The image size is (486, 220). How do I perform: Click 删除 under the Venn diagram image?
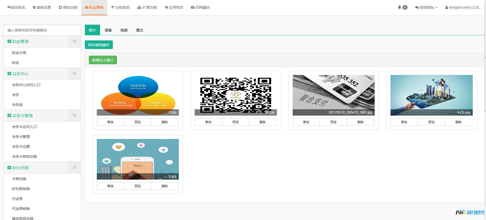pyautogui.click(x=165, y=122)
